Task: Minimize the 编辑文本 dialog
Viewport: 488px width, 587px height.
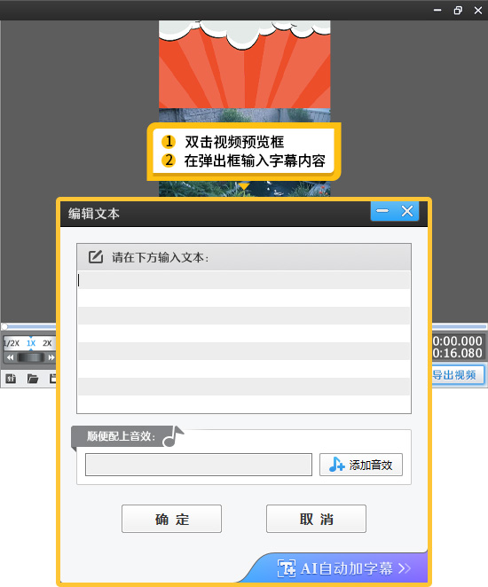Action: point(382,211)
